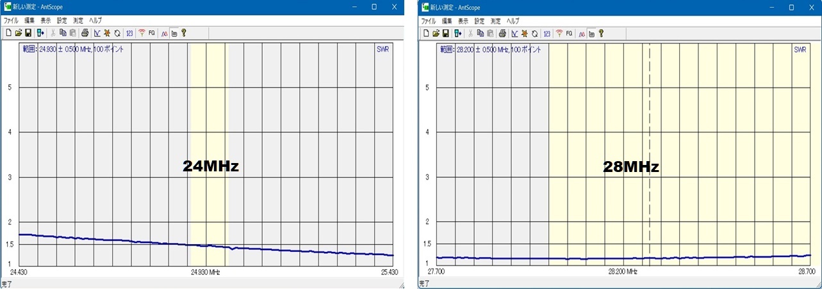Click the FQ frequency icon in the 28.200 MHz window
The height and width of the screenshot is (289, 822).
[569, 33]
